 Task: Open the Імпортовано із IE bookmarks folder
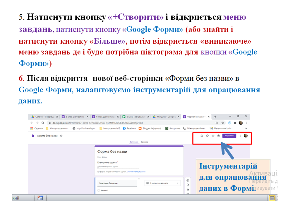tap(110, 128)
